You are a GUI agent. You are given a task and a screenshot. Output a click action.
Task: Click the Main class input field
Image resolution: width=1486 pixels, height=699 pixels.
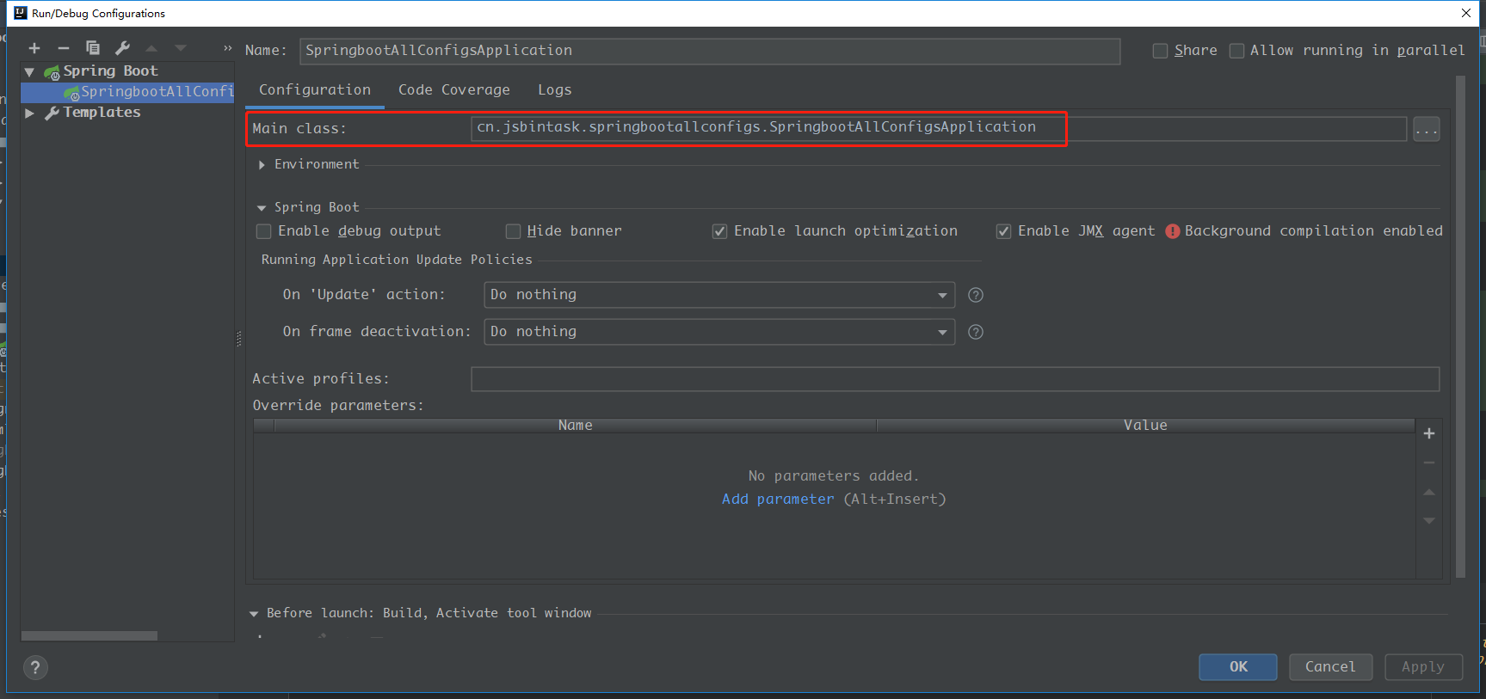[939, 128]
